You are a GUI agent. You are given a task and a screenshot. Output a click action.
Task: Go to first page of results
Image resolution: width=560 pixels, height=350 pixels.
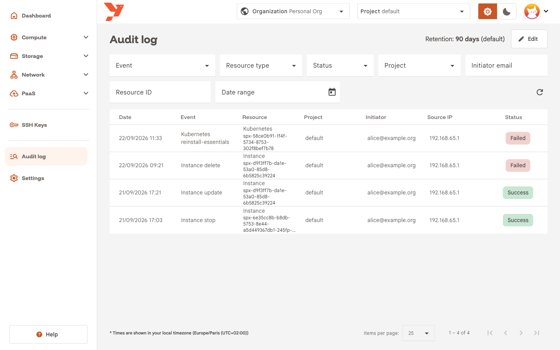pos(490,333)
